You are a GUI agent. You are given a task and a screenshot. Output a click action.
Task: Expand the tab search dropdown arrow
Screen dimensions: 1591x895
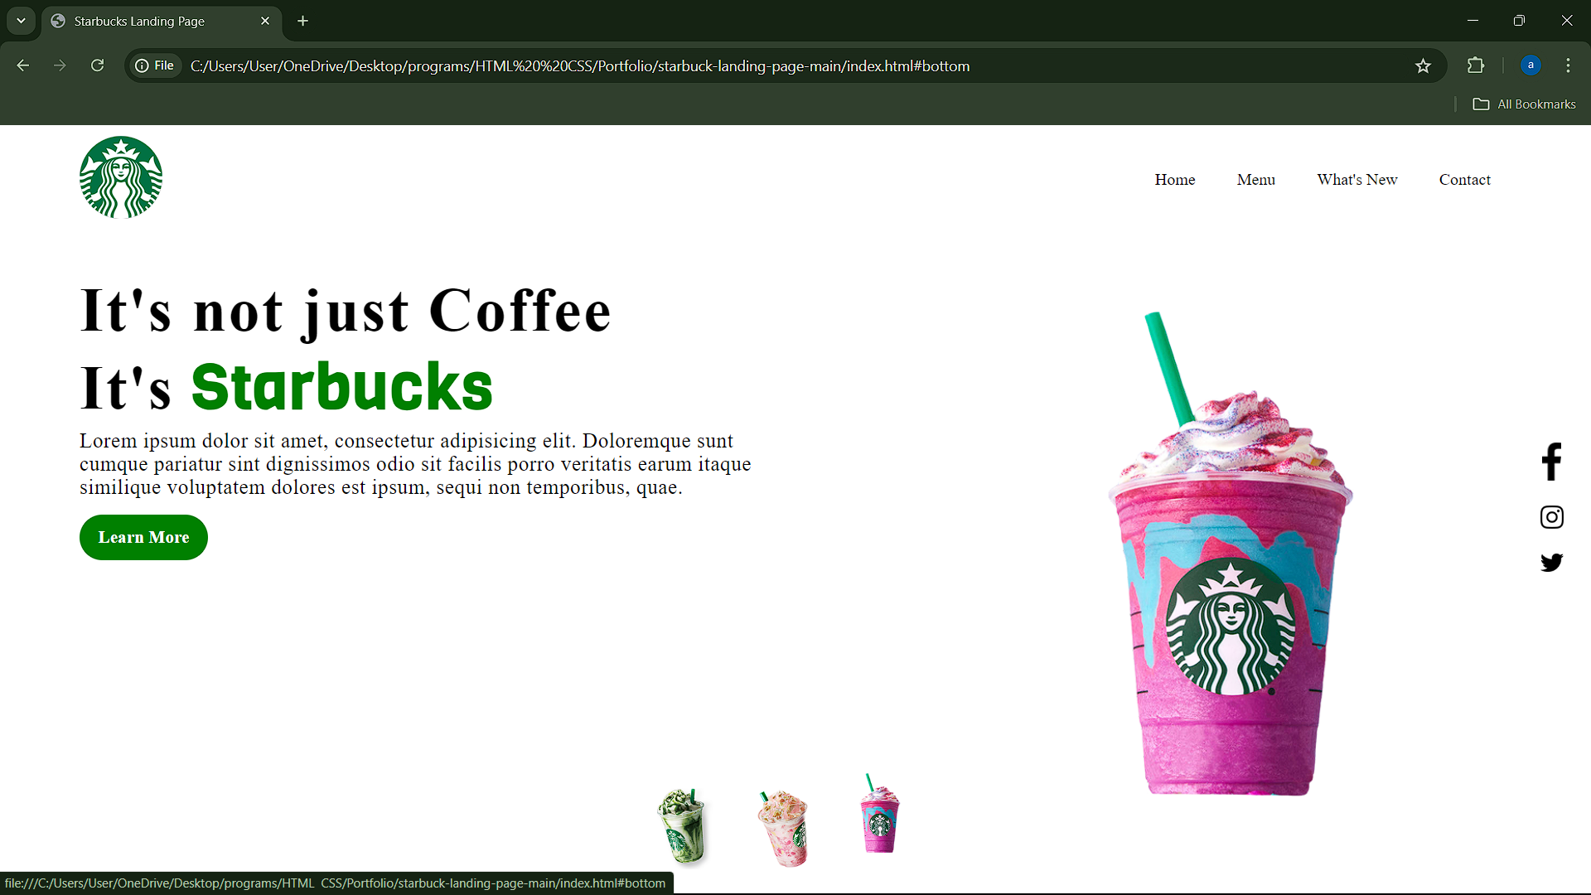21,21
